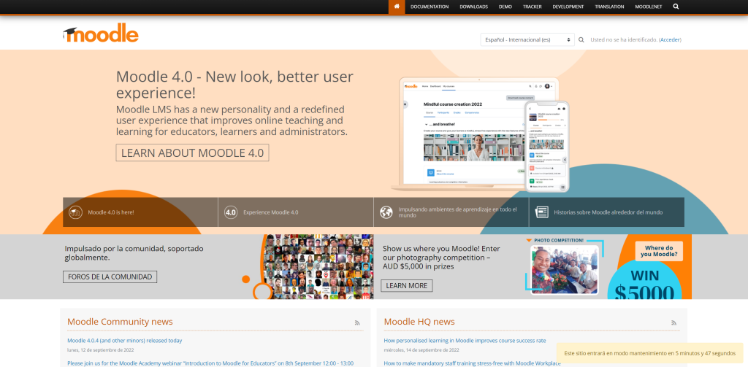The image size is (748, 367).
Task: Open DEMO menu item
Action: click(x=505, y=7)
